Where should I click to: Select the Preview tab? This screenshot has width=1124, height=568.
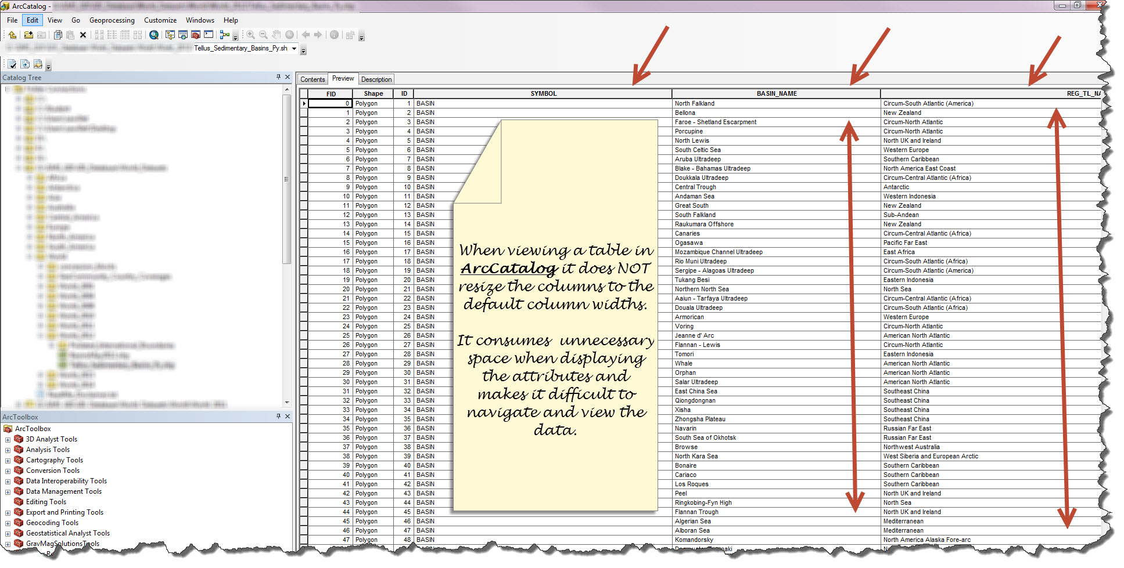click(x=343, y=78)
